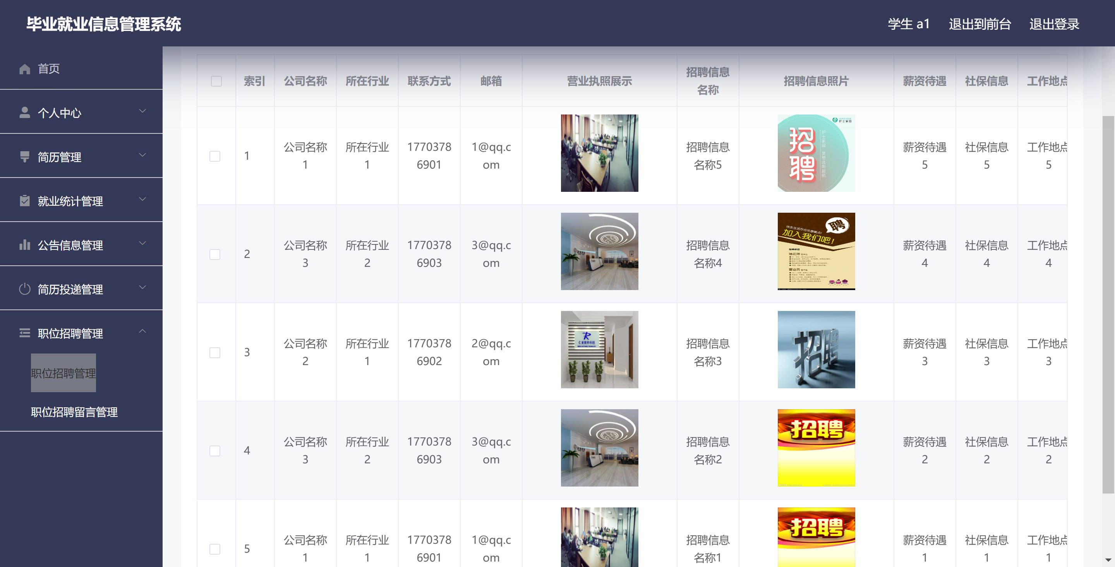This screenshot has width=1115, height=567.
Task: Click the bar chart icon for 公告信息管理
Action: pyautogui.click(x=25, y=245)
